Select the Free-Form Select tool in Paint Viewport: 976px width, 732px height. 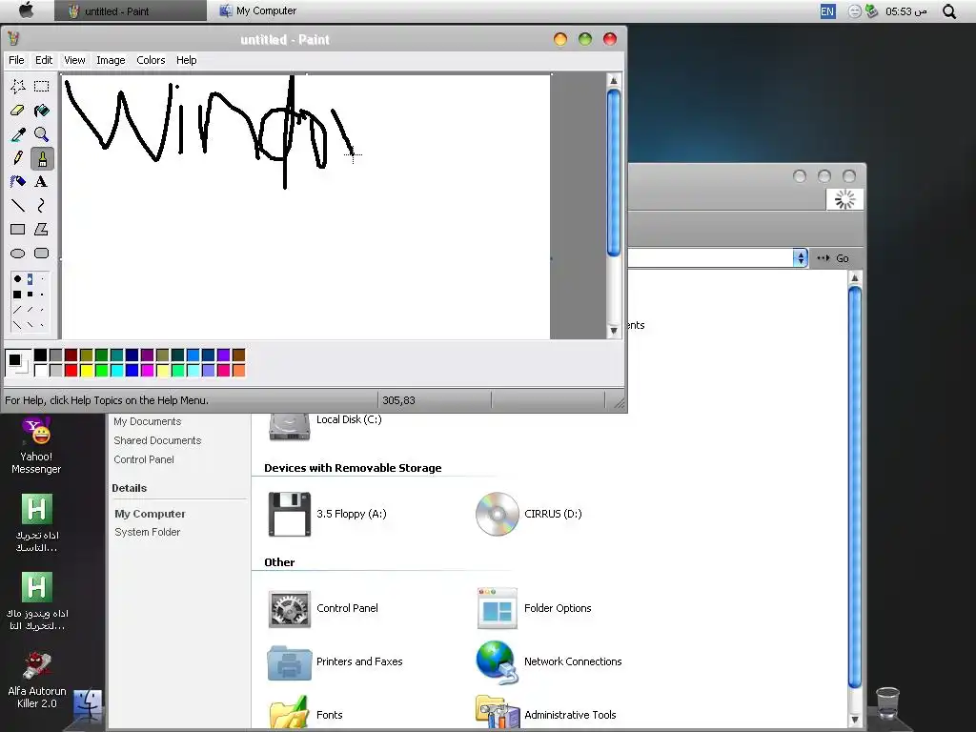pyautogui.click(x=17, y=87)
